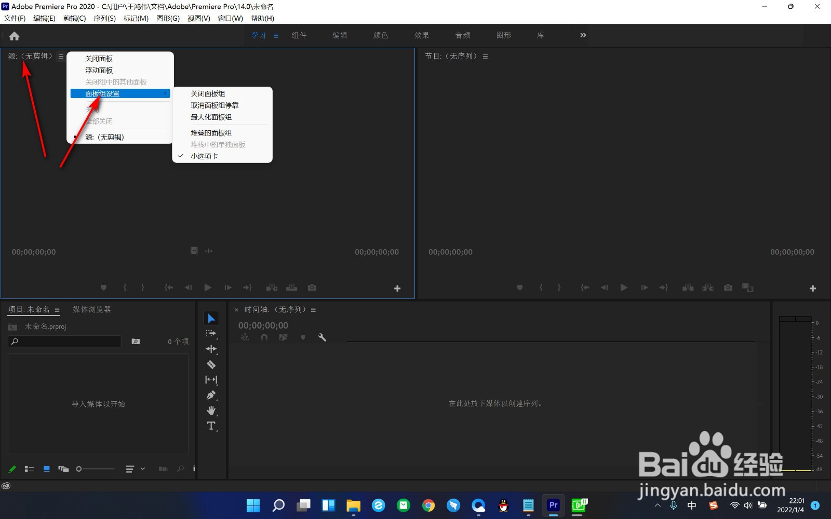Click the Source monitor camera export frame icon
The width and height of the screenshot is (831, 519).
tap(312, 288)
